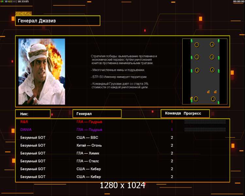
Task: Click 'Китай — Огонь' general entry
Action: click(89, 145)
